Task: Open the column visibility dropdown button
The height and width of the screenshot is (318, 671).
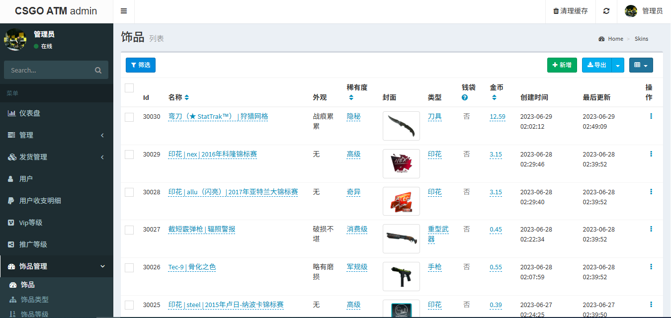Action: tap(641, 65)
